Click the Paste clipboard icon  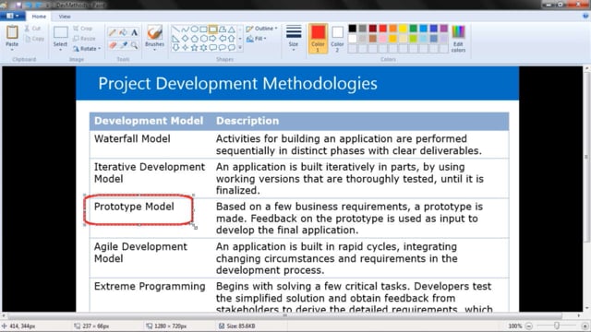point(12,32)
